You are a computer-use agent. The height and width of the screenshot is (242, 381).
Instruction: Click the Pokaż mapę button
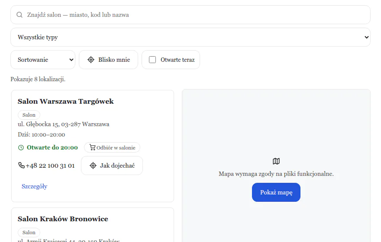point(276,192)
